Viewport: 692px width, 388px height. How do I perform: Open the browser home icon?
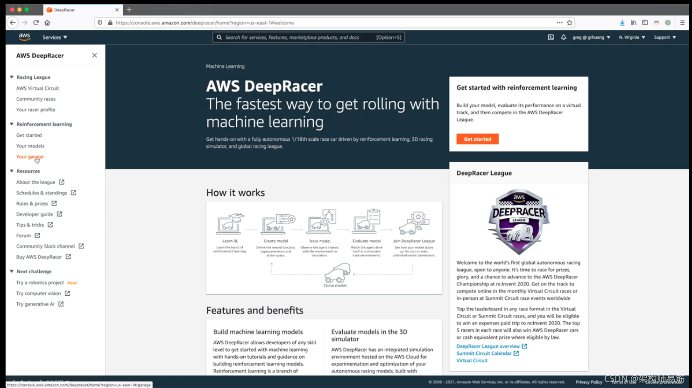47,22
